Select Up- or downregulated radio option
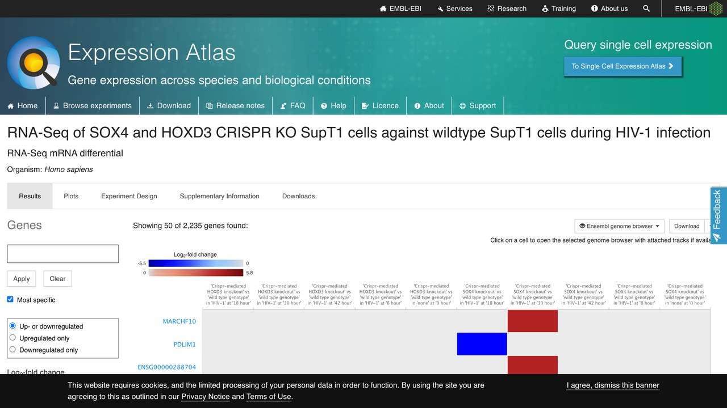Screen dimensions: 727x408 click(12, 326)
